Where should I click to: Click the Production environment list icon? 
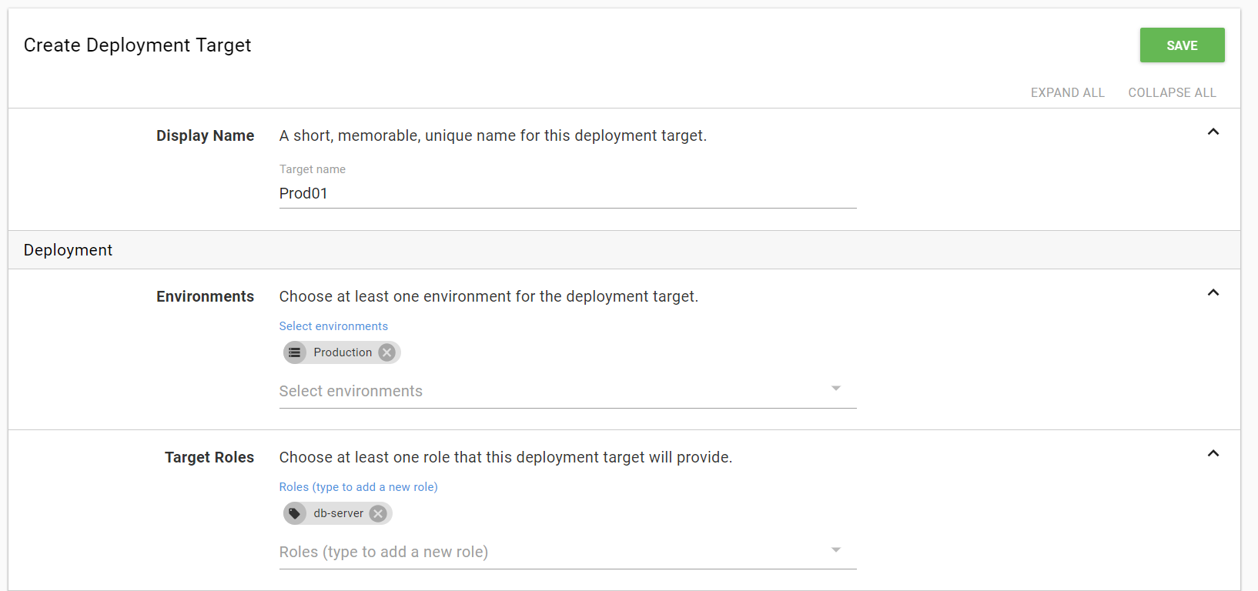295,352
